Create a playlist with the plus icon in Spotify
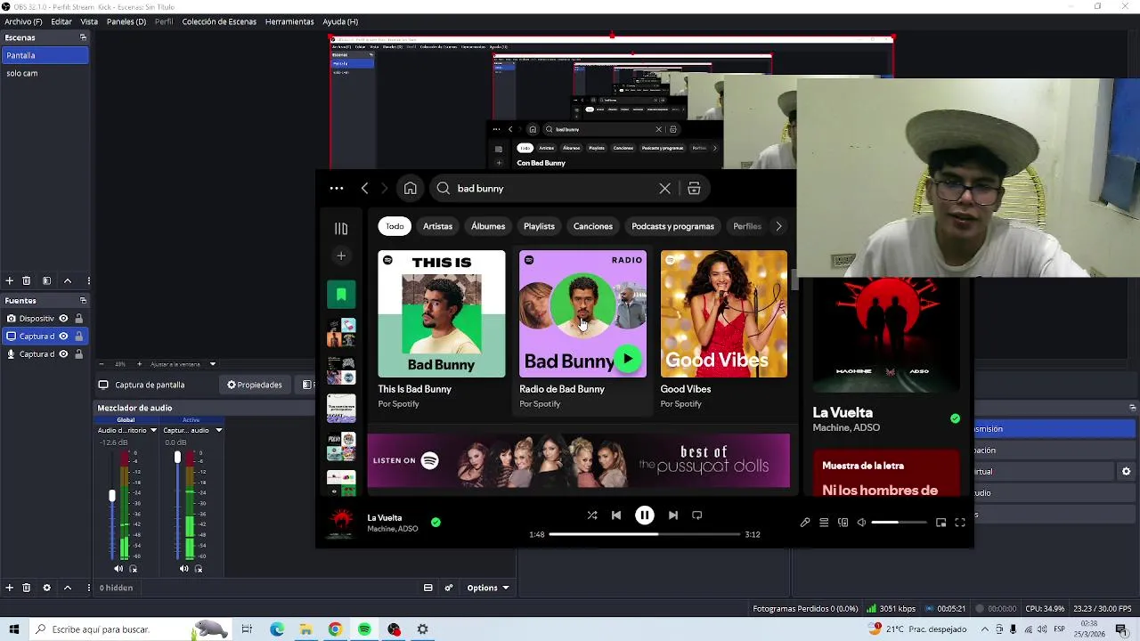Image resolution: width=1140 pixels, height=641 pixels. tap(341, 256)
